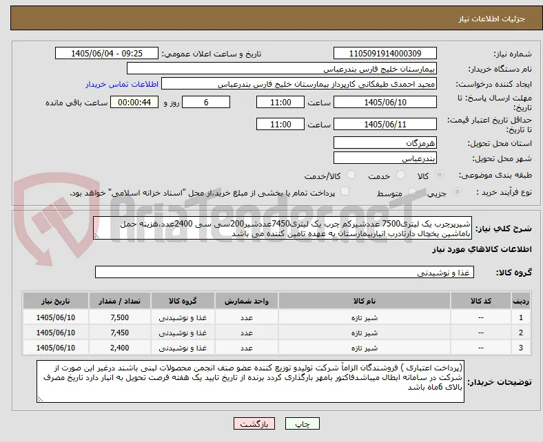Click the تعداد / مقدار column header
Viewport: 543px width, 442px height.
pyautogui.click(x=119, y=301)
